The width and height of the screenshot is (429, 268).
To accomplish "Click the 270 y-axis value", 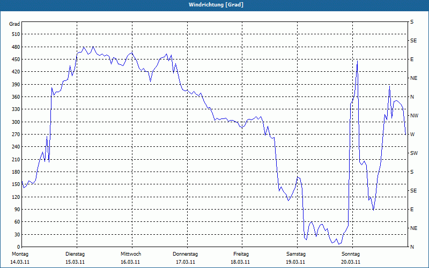I will click(x=16, y=135).
